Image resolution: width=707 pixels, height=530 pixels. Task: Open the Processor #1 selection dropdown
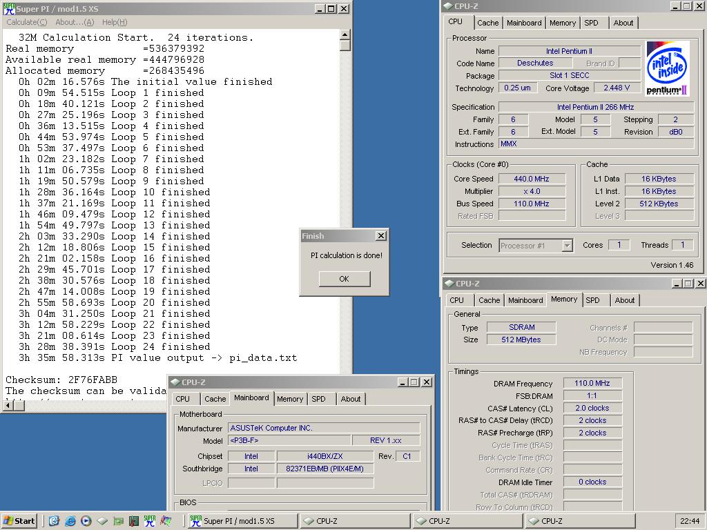pyautogui.click(x=568, y=246)
